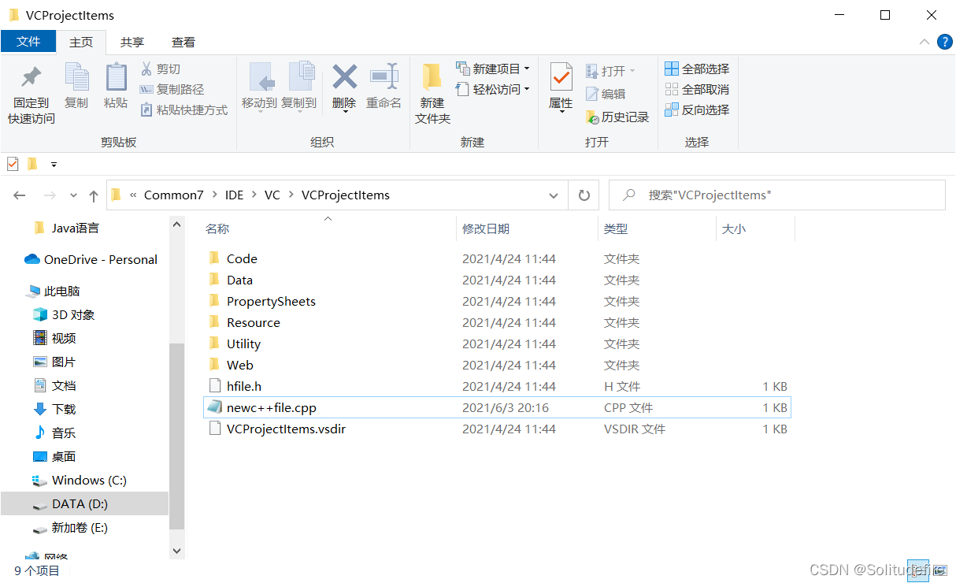The image size is (956, 583).
Task: Open the Easy access (轻松访问) dropdown
Action: (493, 90)
